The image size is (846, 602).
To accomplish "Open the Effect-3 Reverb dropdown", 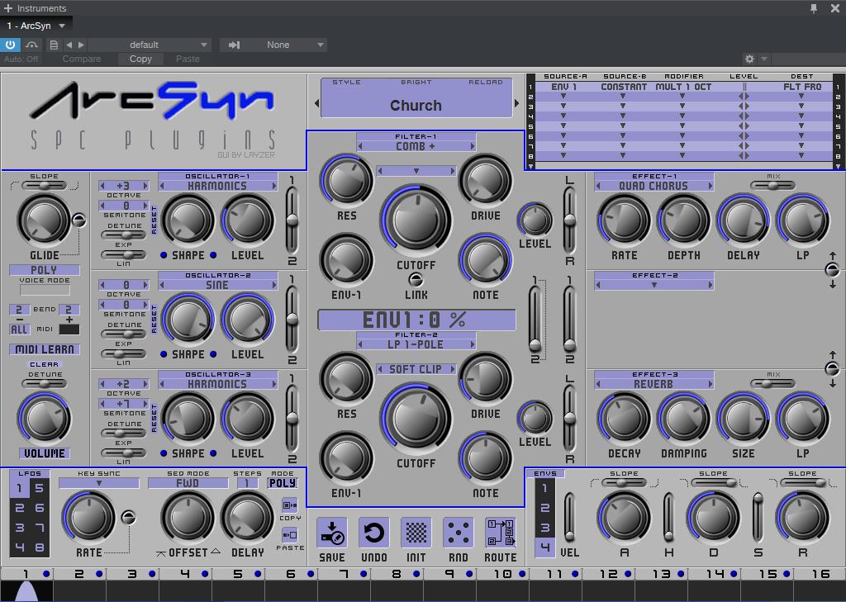I will tap(654, 384).
